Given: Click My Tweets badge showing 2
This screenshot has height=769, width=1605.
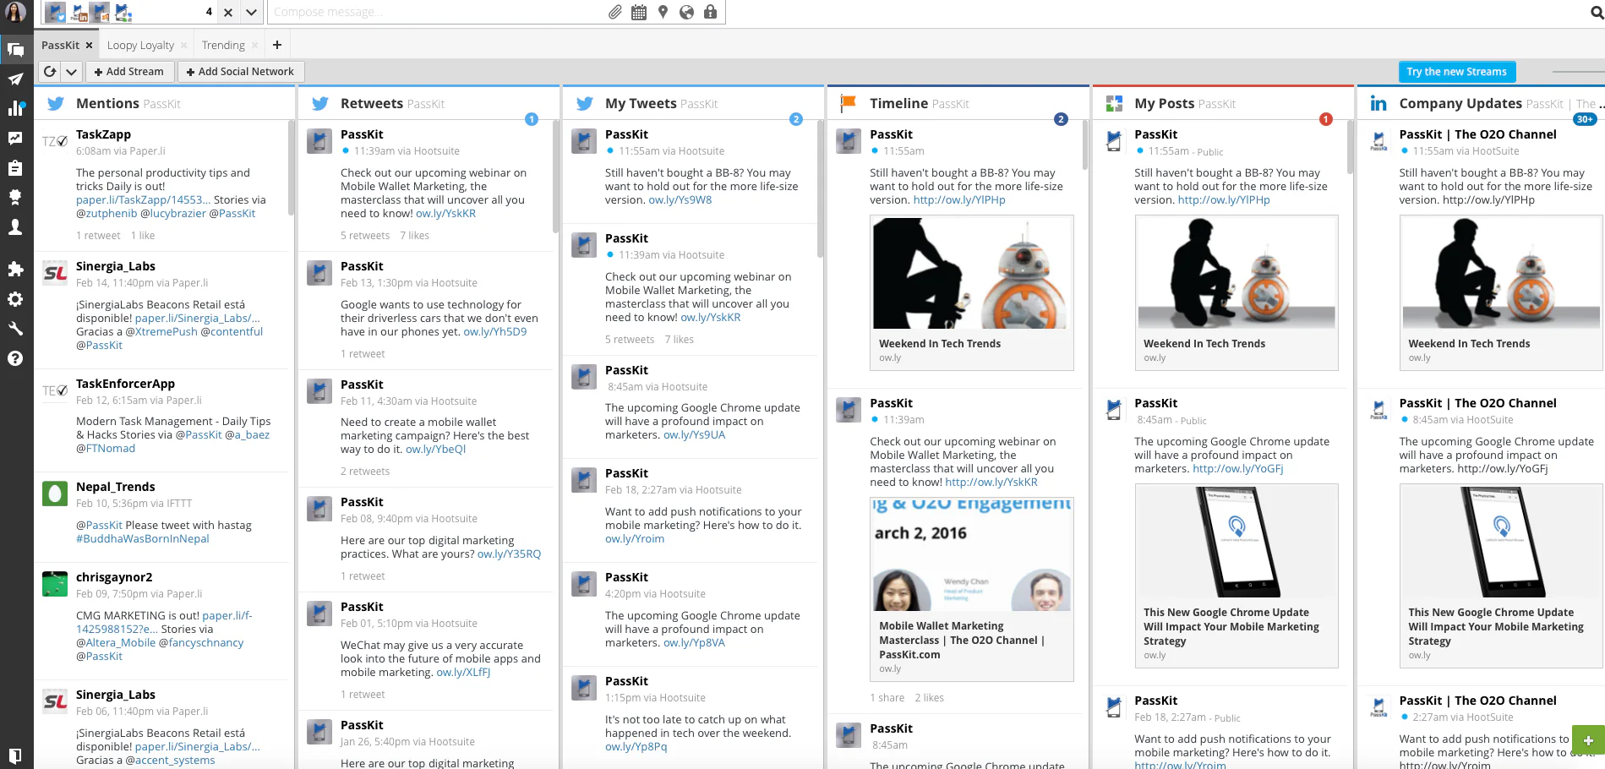Looking at the screenshot, I should tap(796, 119).
